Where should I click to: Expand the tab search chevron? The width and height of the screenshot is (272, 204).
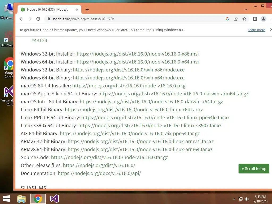click(x=245, y=10)
